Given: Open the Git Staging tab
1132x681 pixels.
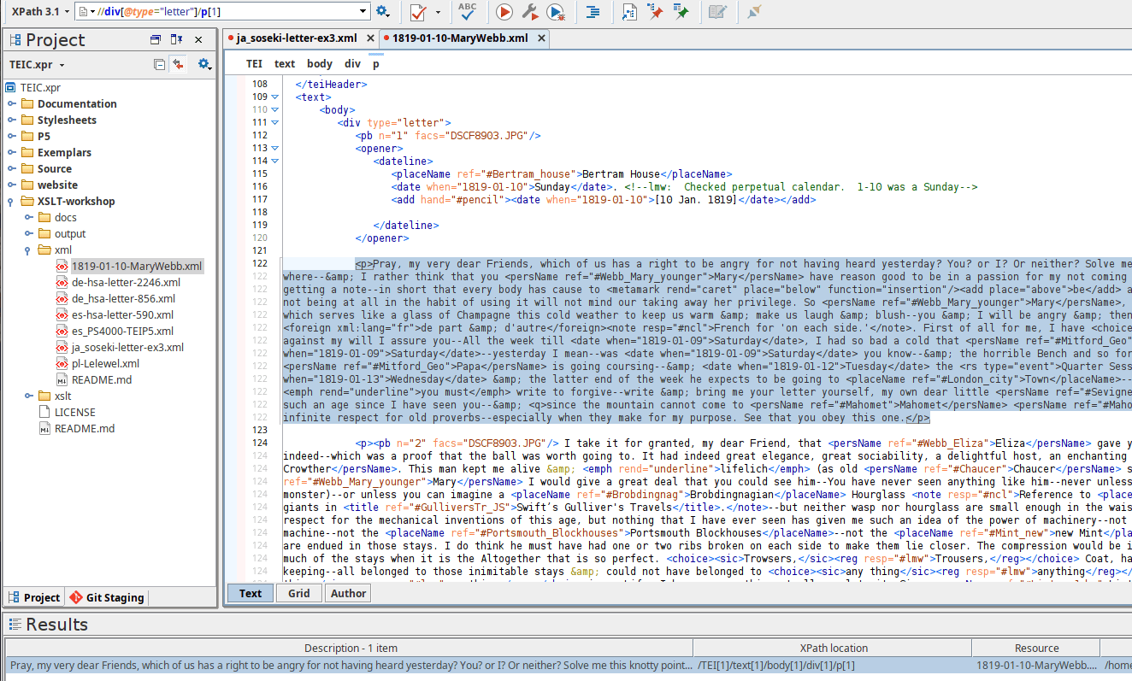Looking at the screenshot, I should [107, 598].
